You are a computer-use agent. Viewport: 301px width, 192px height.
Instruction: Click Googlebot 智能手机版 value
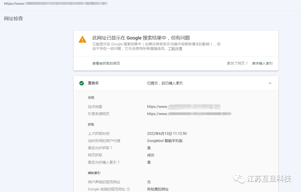(x=165, y=141)
